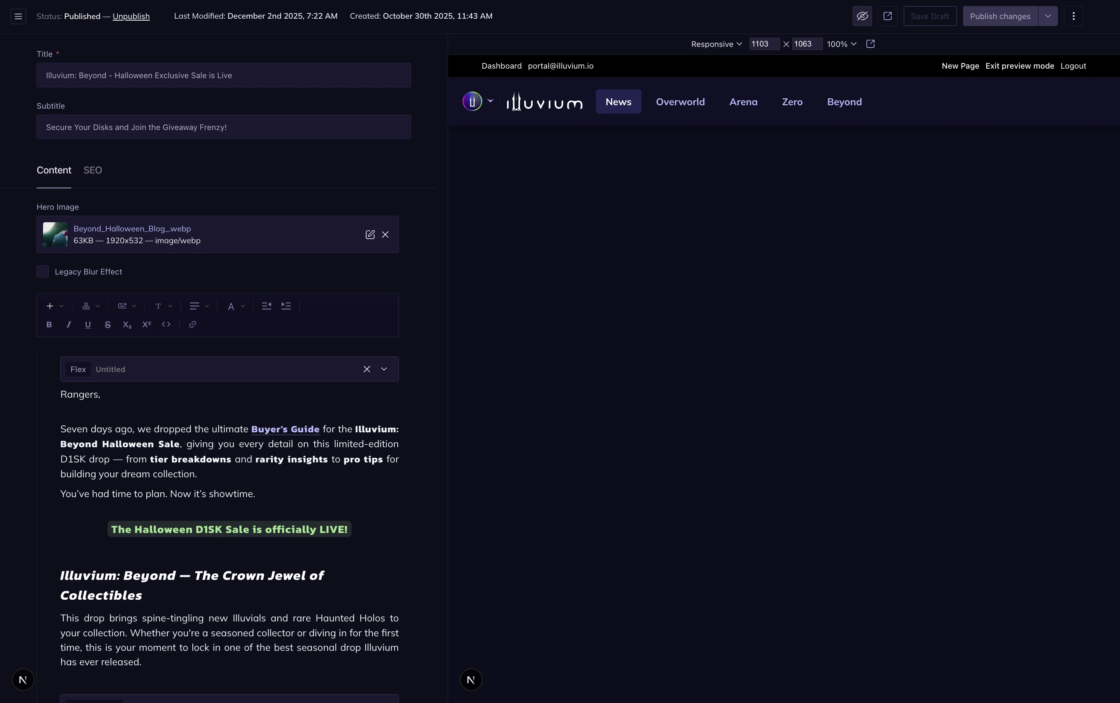
Task: Click the round Illuvium emblem icon
Action: tap(472, 101)
